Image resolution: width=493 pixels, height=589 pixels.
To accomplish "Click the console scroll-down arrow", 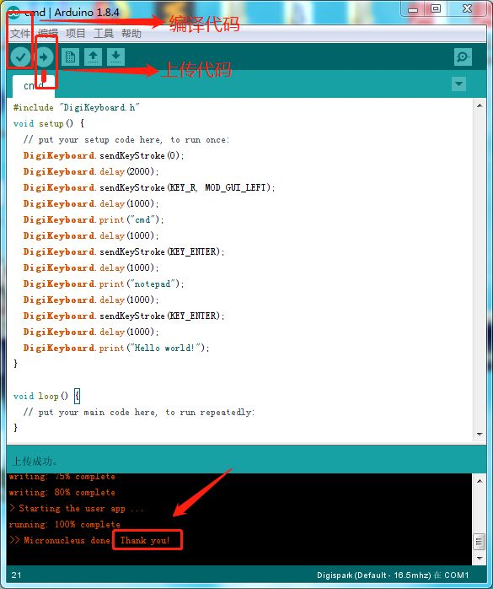I will coord(480,558).
